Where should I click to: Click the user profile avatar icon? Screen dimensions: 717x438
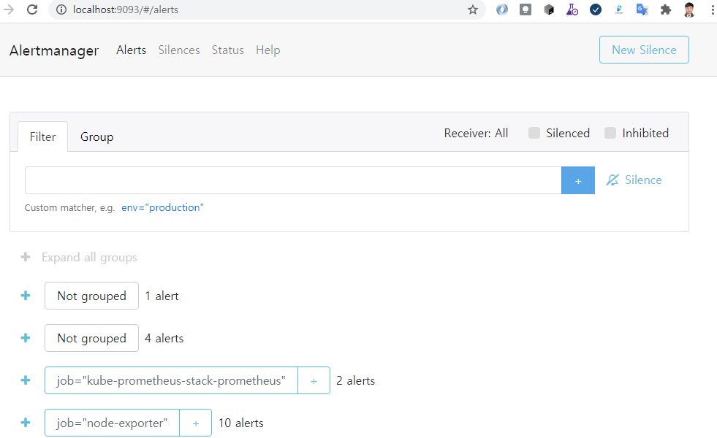coord(689,10)
